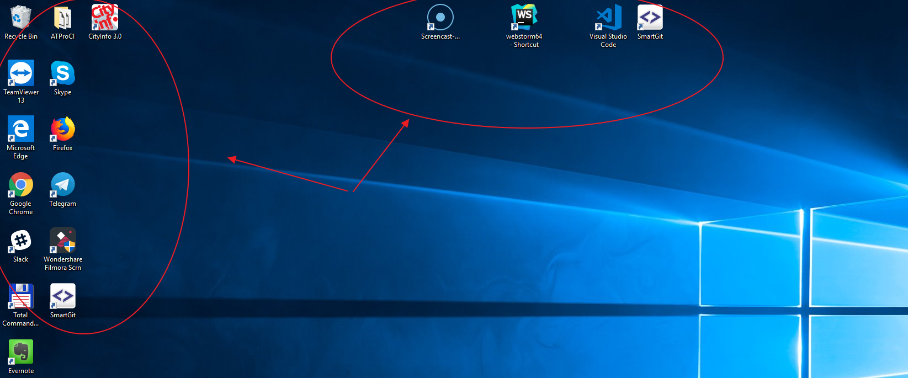908x378 pixels.
Task: Click the 'Telegram' label text
Action: coord(63,204)
